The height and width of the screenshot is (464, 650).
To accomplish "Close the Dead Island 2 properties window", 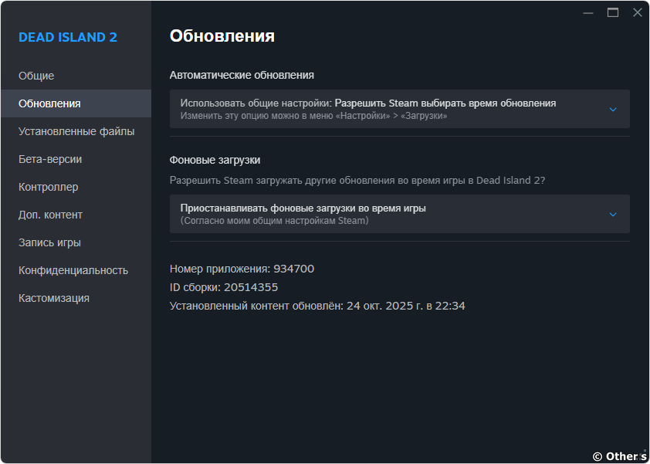I will (637, 12).
